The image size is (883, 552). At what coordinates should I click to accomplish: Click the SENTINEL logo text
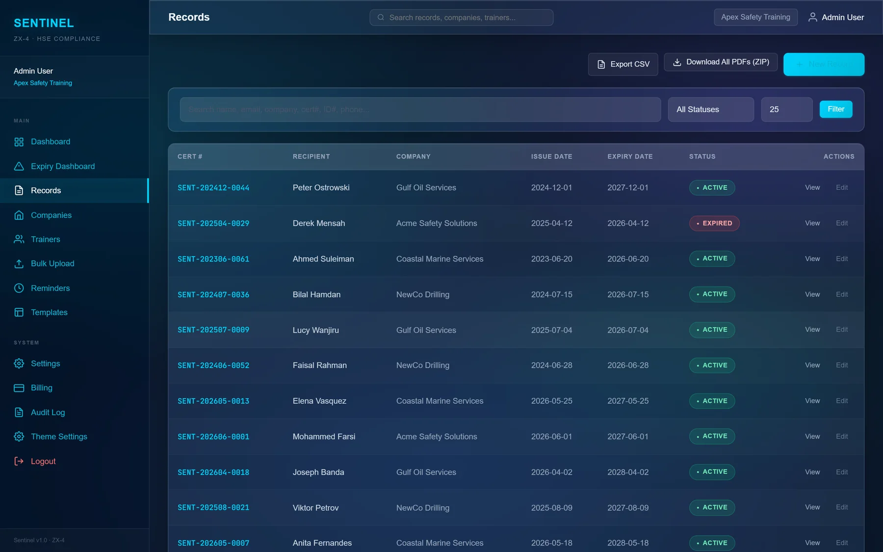44,23
